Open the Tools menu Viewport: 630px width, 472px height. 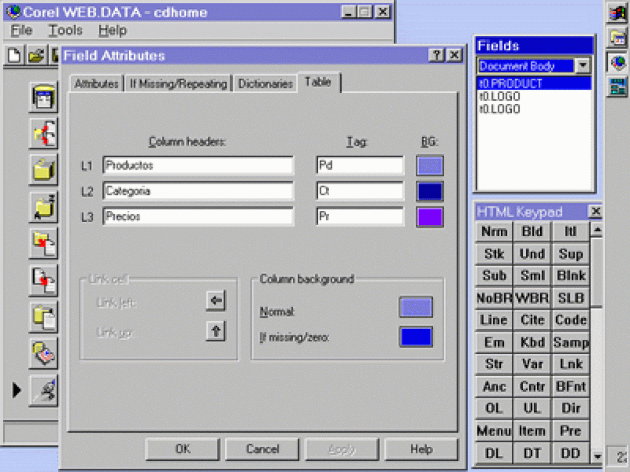tap(65, 30)
